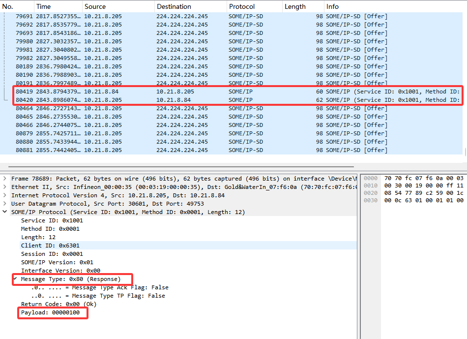
Task: Select the Message Type Ack Flag line
Action: (x=100, y=287)
